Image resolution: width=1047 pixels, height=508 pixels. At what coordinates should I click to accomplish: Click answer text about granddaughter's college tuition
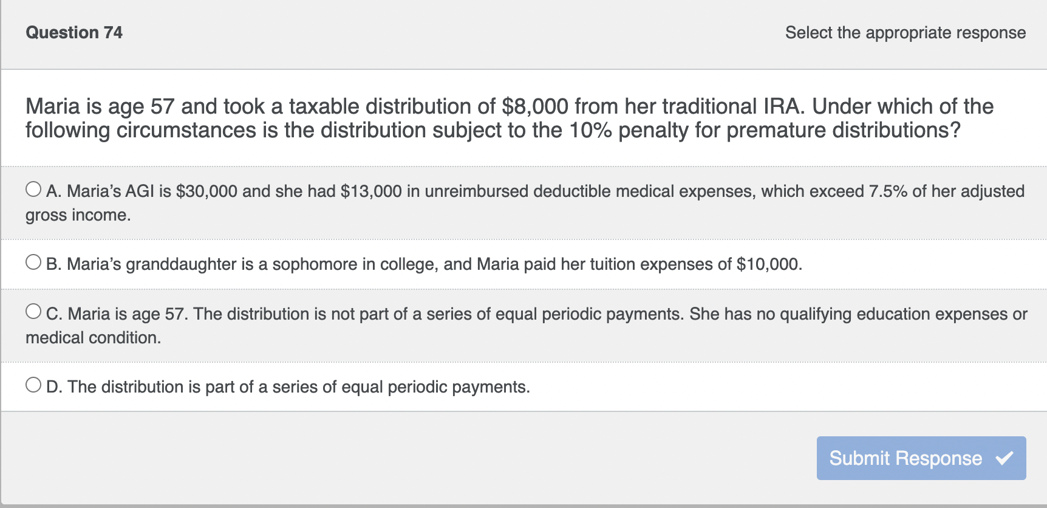click(425, 264)
